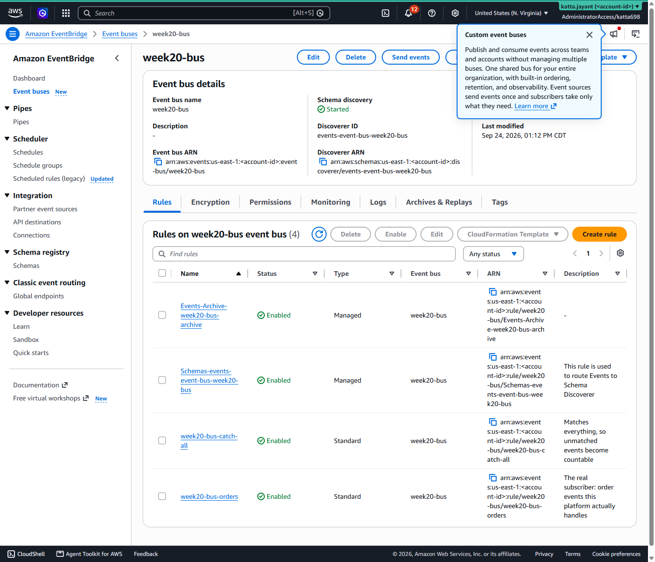Collapse the Amazon EventBridge side panel arrow
The height and width of the screenshot is (562, 655).
pos(117,58)
